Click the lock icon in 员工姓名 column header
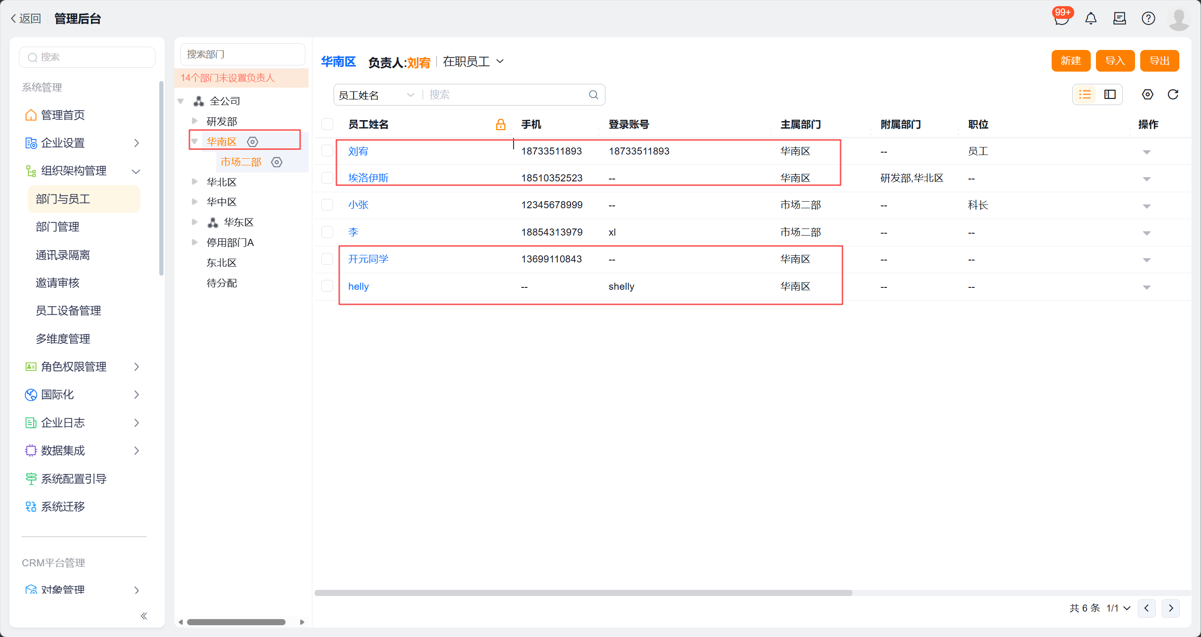The height and width of the screenshot is (637, 1201). (500, 124)
